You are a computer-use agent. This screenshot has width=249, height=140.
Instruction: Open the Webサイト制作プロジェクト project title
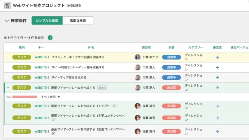(39, 5)
